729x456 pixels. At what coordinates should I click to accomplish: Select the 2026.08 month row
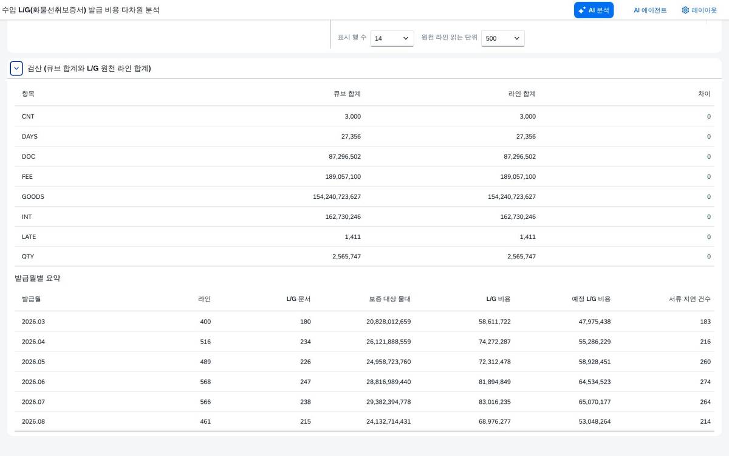click(364, 421)
